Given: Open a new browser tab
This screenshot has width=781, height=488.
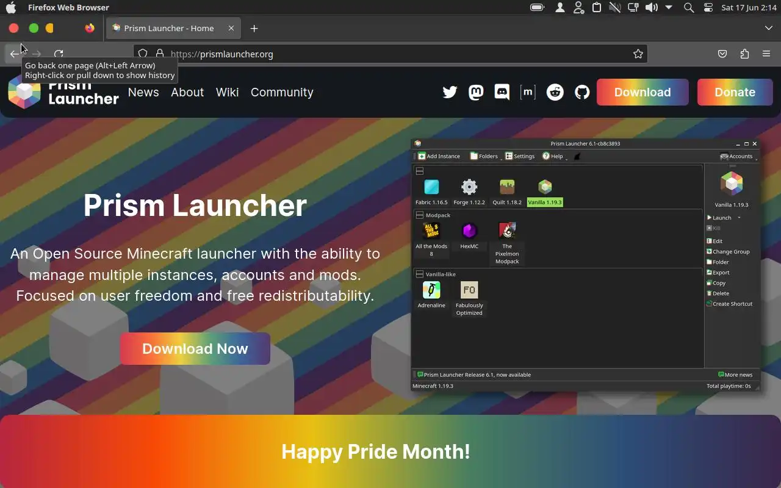Looking at the screenshot, I should click(x=254, y=28).
